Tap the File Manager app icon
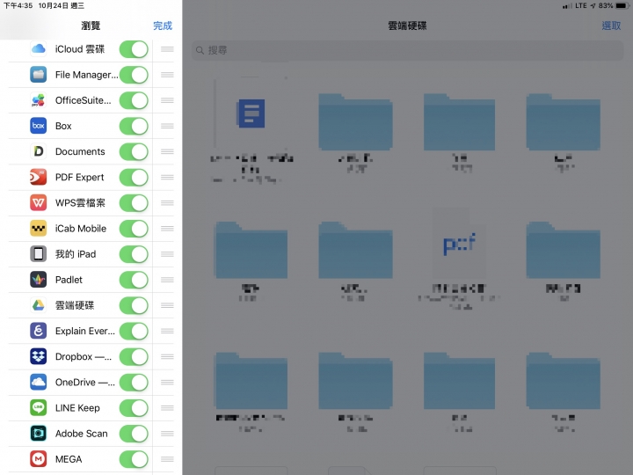This screenshot has height=475, width=633. pyautogui.click(x=39, y=75)
